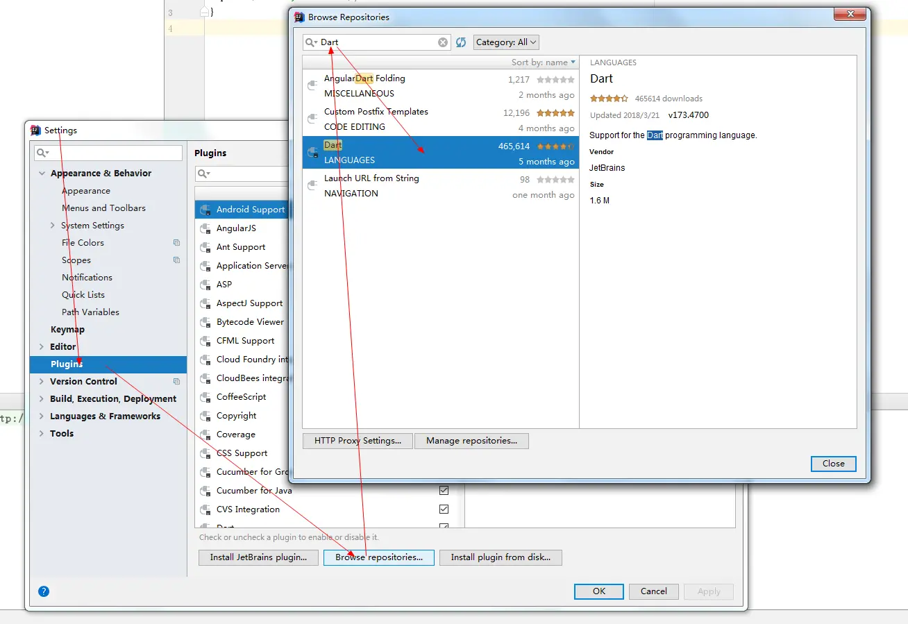Viewport: 908px width, 624px height.
Task: Select the Bytecode Viewer plugin name
Action: tap(250, 322)
